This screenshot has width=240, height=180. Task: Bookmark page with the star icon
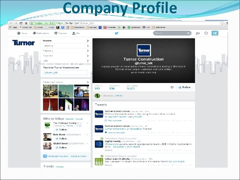tap(222, 23)
